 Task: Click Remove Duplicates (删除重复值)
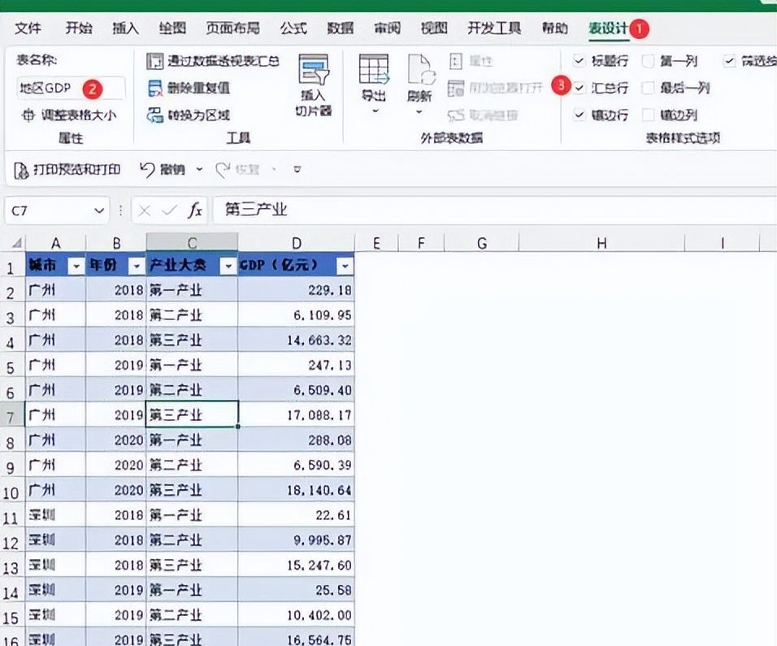(x=189, y=88)
